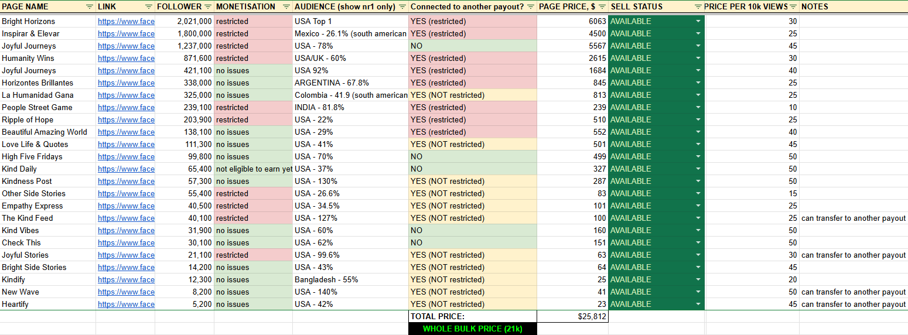This screenshot has width=908, height=335.
Task: Select the WHOLE BULK PRICE (21k) cell
Action: click(472, 329)
